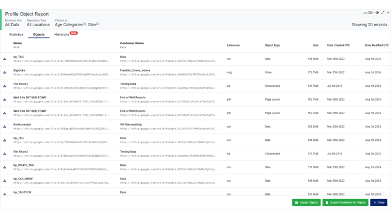Click Export Containers for Objects button
Image resolution: width=391 pixels, height=219 pixels.
click(x=345, y=203)
